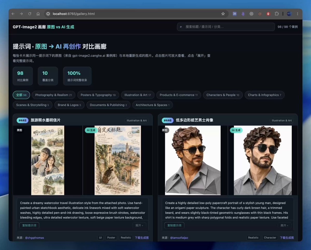This screenshot has height=250, width=311.
Task: Click the red hand ad-blocker extension
Action: point(268,14)
